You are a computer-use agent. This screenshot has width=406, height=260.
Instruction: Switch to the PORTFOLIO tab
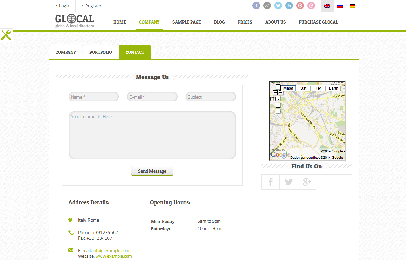coord(100,52)
